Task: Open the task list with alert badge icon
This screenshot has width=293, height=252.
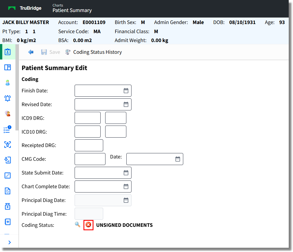Action: click(x=8, y=129)
